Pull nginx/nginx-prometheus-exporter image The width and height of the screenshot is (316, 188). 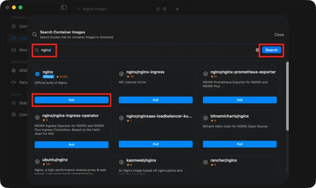tap(239, 100)
